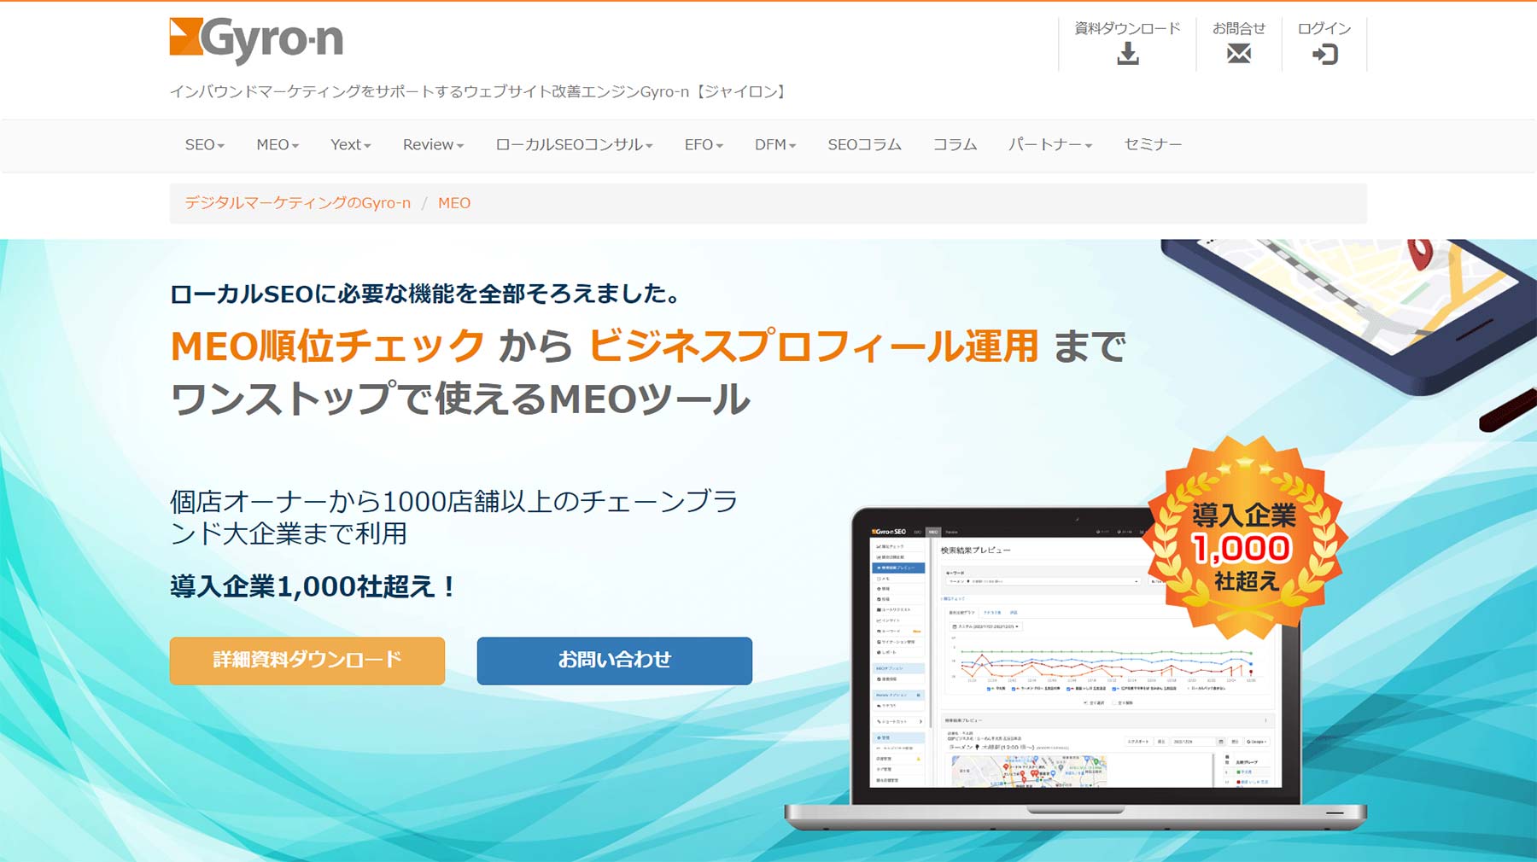
Task: Open the 資料ダウンロード header link
Action: pos(1127,44)
